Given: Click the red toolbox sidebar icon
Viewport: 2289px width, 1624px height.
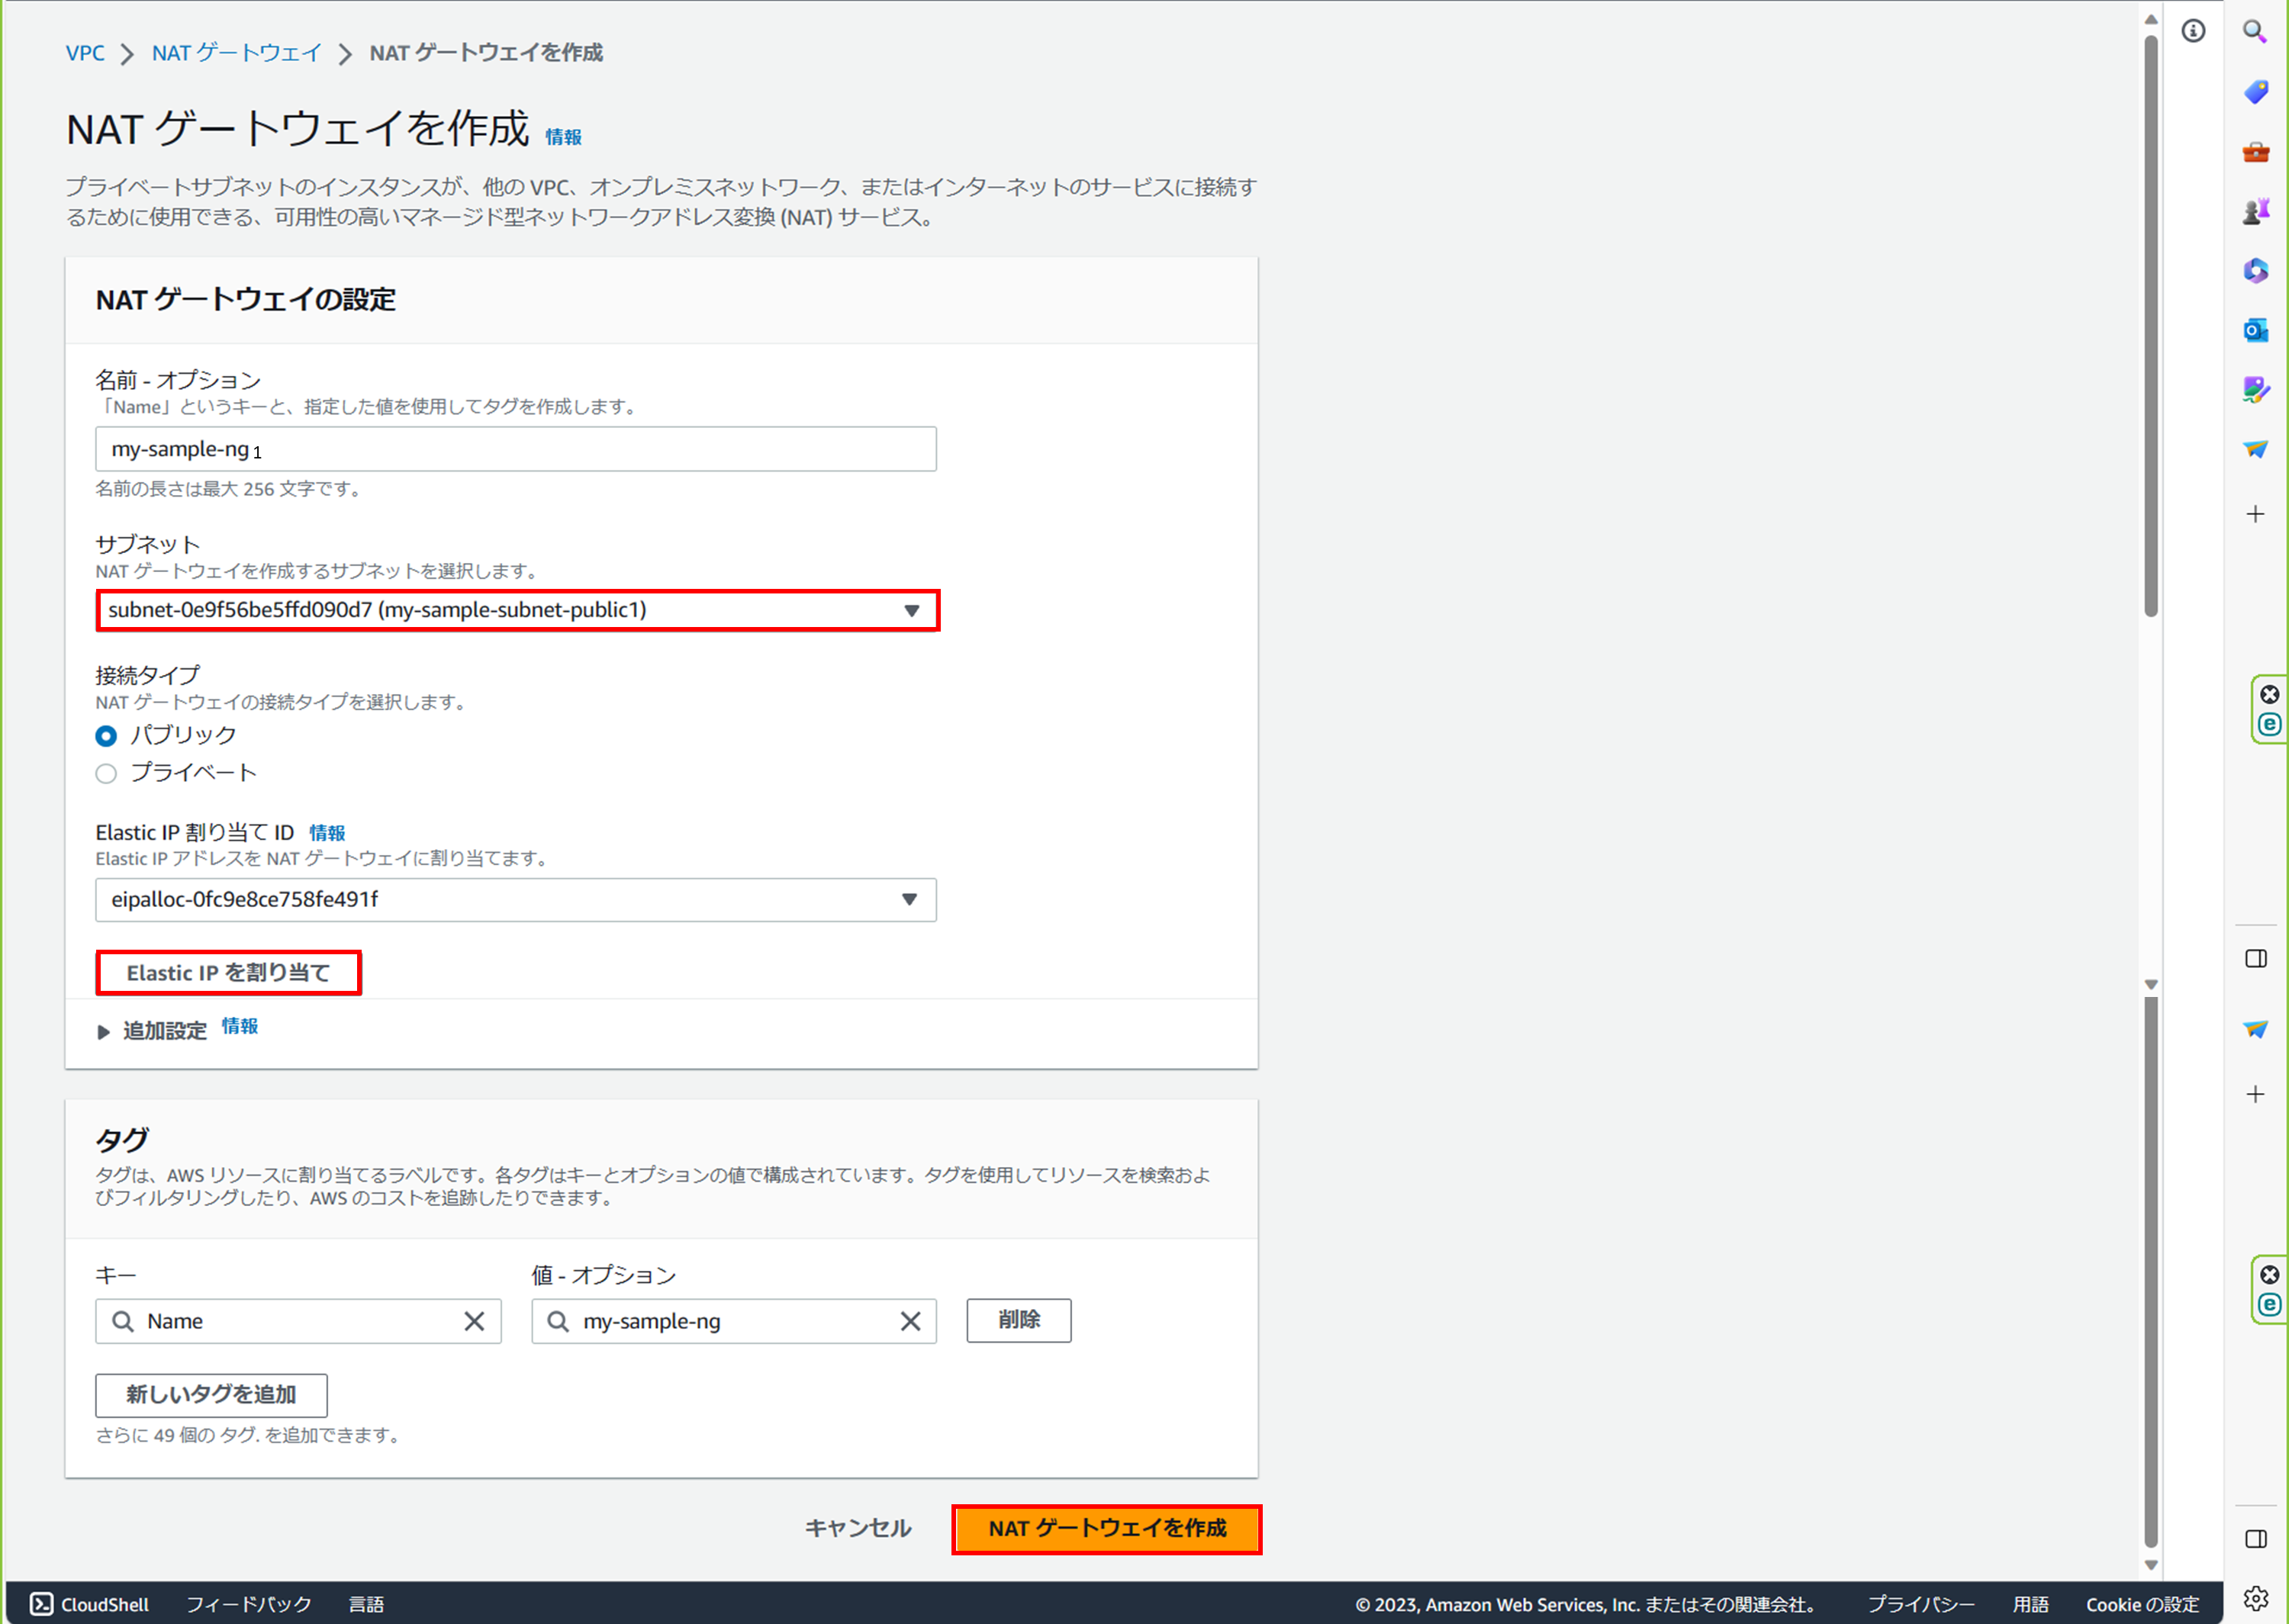Looking at the screenshot, I should 2255,152.
